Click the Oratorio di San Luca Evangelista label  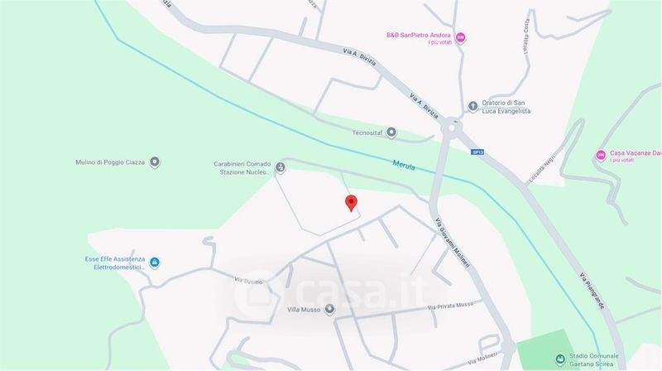point(506,107)
